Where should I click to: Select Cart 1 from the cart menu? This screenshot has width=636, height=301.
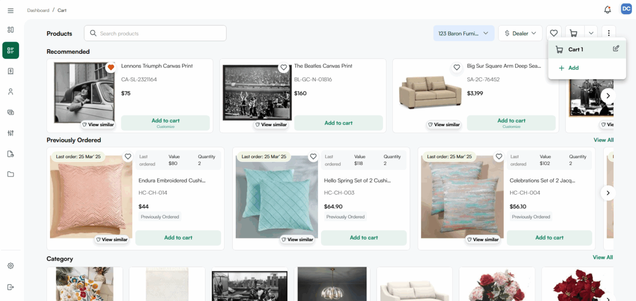(x=576, y=49)
